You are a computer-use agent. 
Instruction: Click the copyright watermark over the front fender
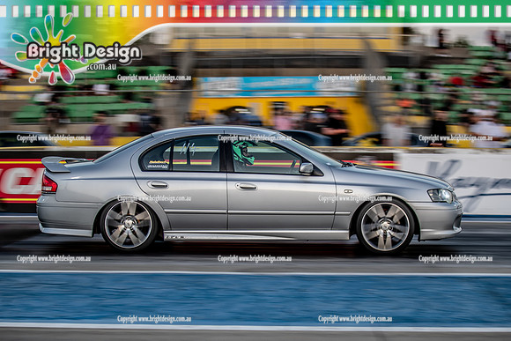pyautogui.click(x=355, y=198)
